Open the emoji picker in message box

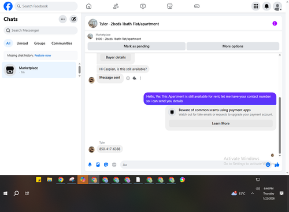[x=268, y=165]
